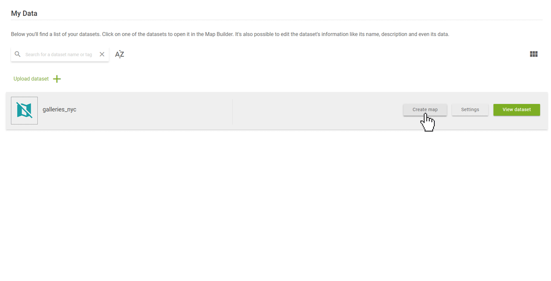The image size is (551, 281).
Task: Click the datasets description paragraph
Action: coord(230,34)
